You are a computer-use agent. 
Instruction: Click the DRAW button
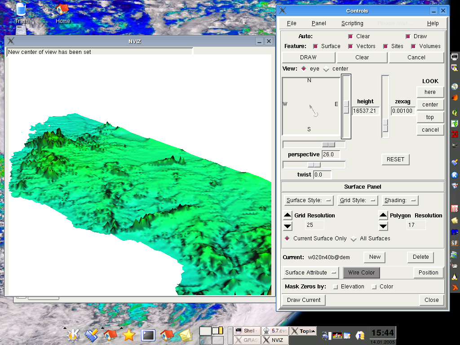pyautogui.click(x=308, y=57)
